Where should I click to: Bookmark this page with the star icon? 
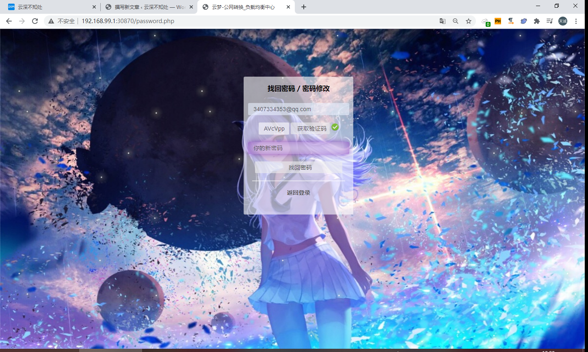point(469,21)
